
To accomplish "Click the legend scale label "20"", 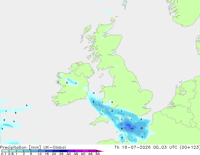I will coord(54,154).
